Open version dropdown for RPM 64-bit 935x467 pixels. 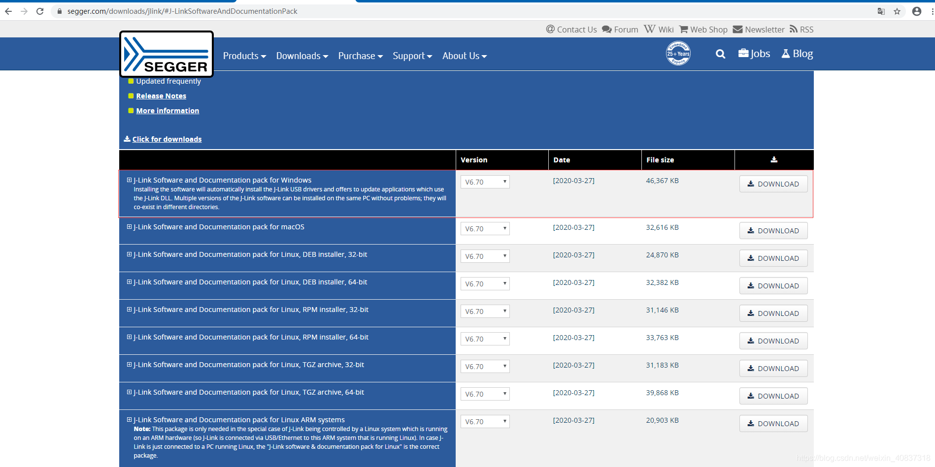tap(485, 339)
